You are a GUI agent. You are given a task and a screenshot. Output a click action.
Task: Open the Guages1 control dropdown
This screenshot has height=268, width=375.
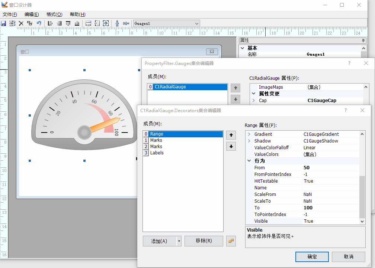[x=197, y=23]
